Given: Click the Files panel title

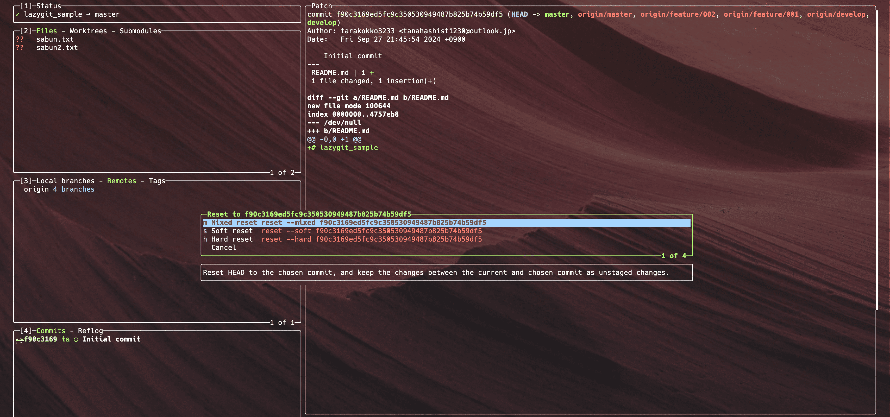Looking at the screenshot, I should (x=46, y=31).
